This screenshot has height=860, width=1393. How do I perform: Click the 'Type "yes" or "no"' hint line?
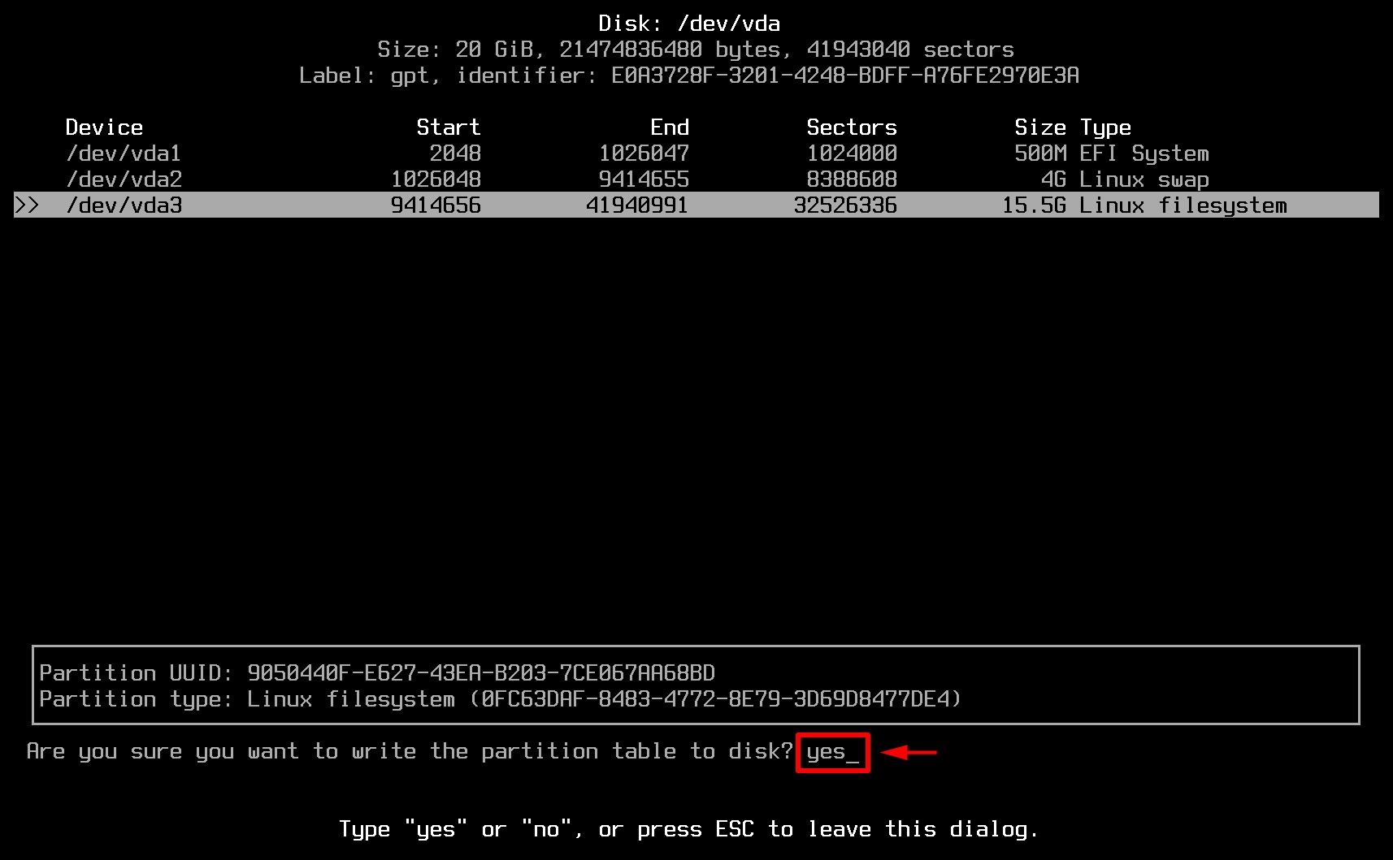coord(689,829)
